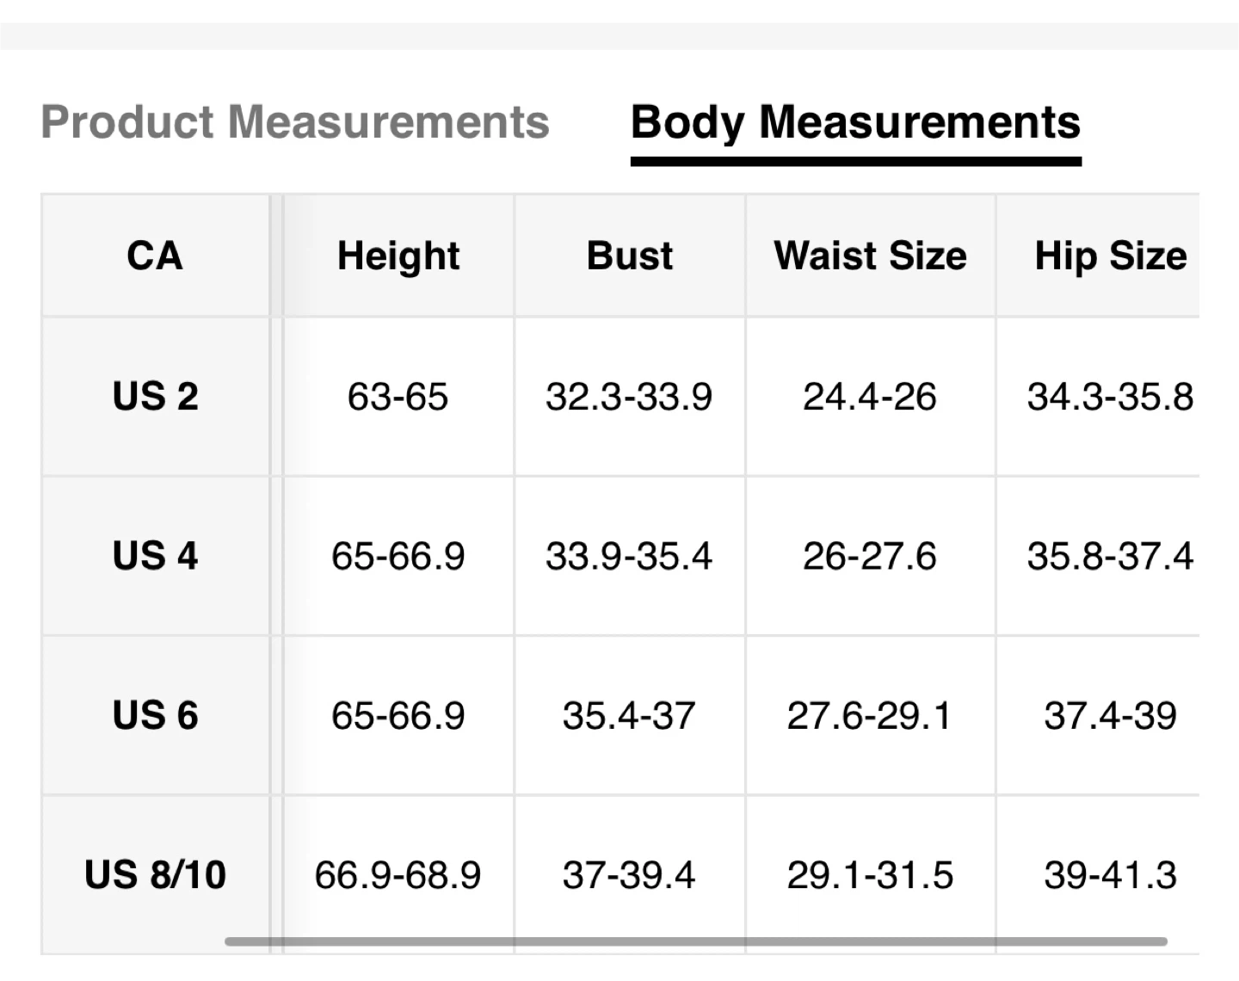Click the US 2 height cell 63-65
This screenshot has height=981, width=1239.
coord(398,397)
